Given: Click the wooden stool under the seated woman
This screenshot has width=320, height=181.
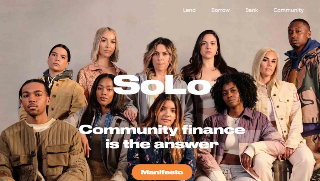Looking at the screenshot, I should click(x=282, y=170).
